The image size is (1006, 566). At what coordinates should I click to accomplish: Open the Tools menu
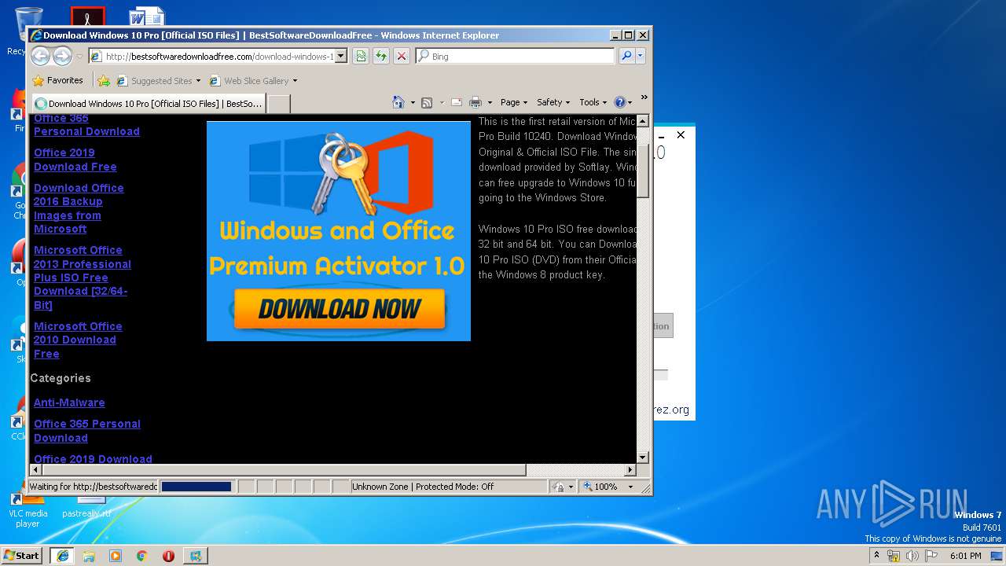pos(593,102)
